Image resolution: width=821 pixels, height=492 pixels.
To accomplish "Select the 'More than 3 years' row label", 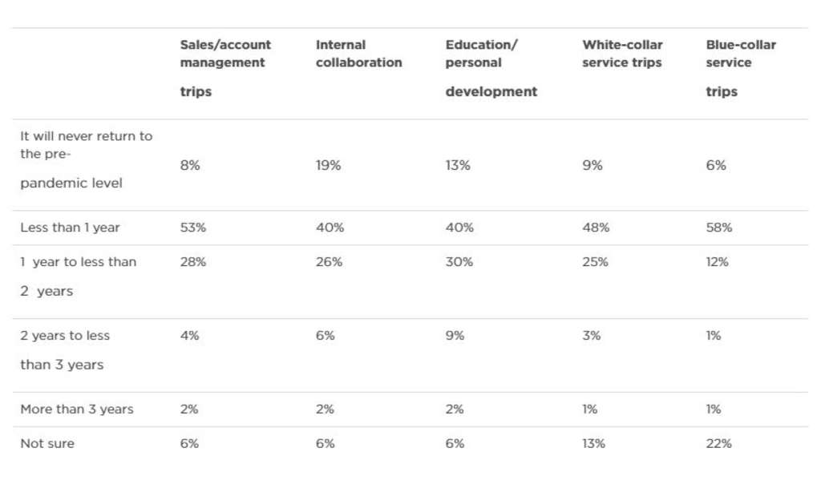I will point(76,409).
